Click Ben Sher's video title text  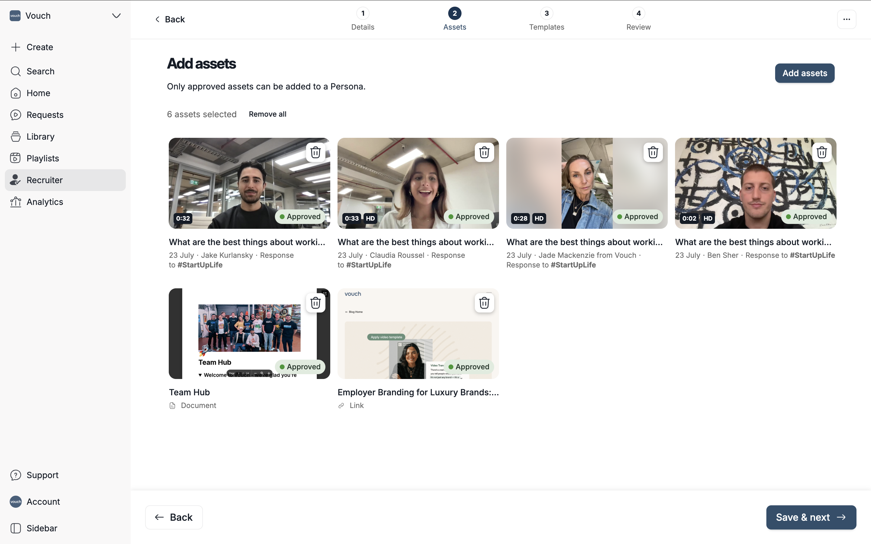[x=753, y=242]
